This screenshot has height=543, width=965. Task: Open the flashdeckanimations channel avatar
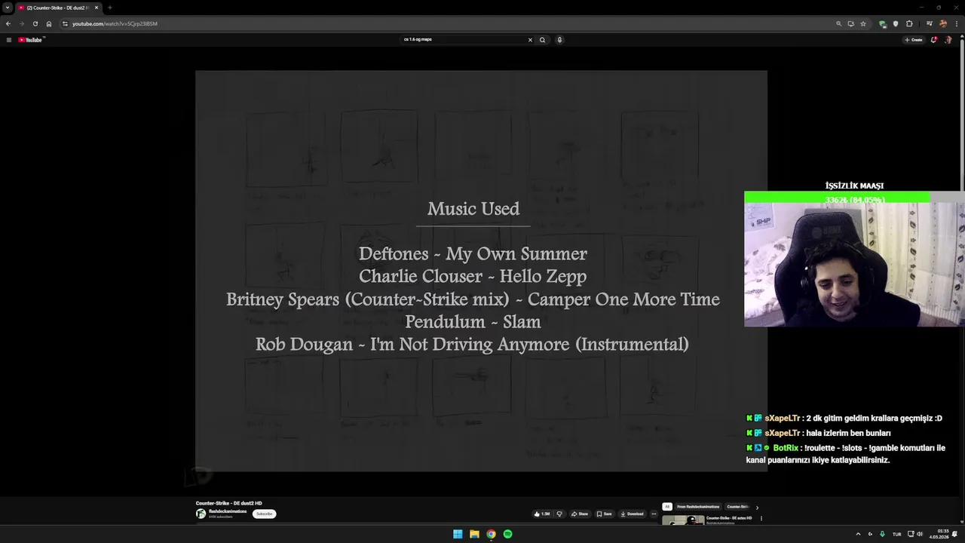[x=201, y=514]
